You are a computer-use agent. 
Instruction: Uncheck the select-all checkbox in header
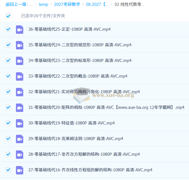(8, 16)
